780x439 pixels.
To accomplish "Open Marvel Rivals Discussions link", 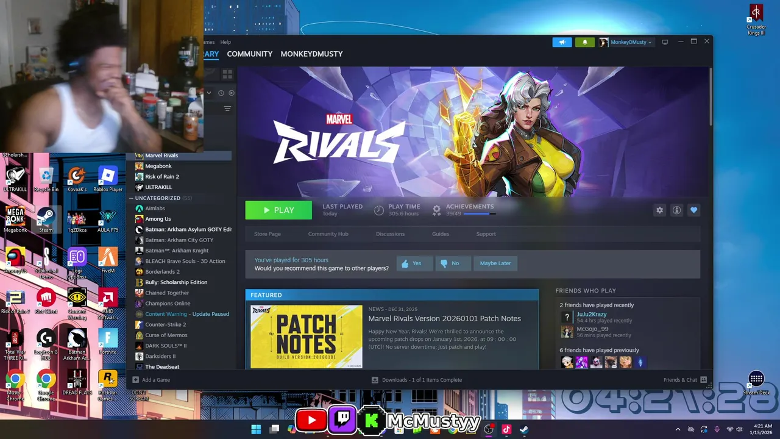I will (390, 234).
